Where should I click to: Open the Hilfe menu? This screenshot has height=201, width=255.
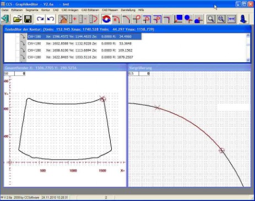click(141, 10)
